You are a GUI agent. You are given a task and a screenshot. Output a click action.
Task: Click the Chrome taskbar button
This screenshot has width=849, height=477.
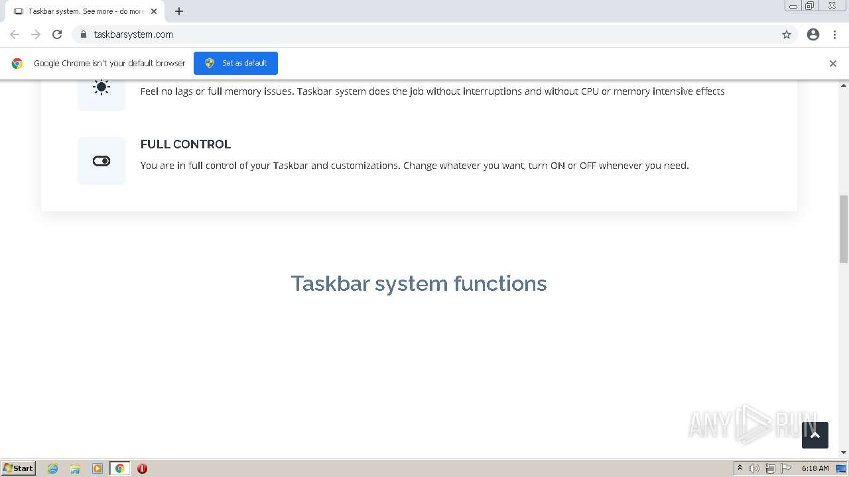(119, 468)
